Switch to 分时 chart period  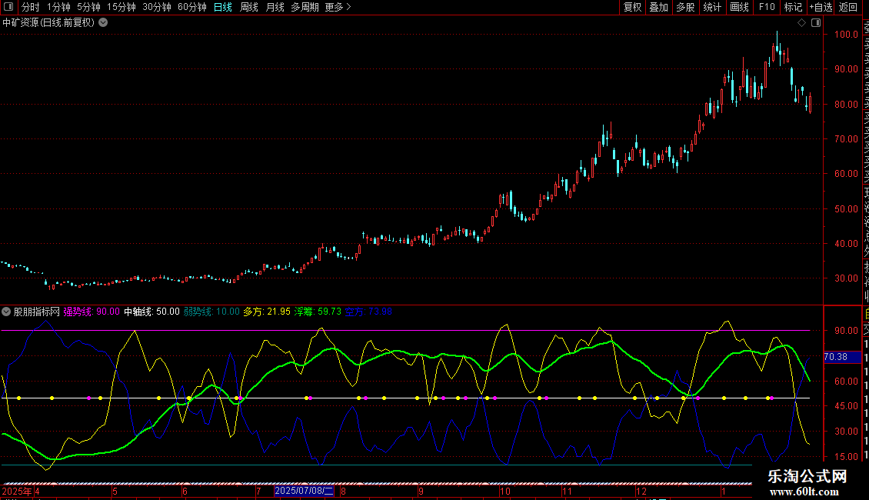31,7
